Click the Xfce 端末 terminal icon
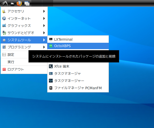154x128 pixels. (51, 66)
